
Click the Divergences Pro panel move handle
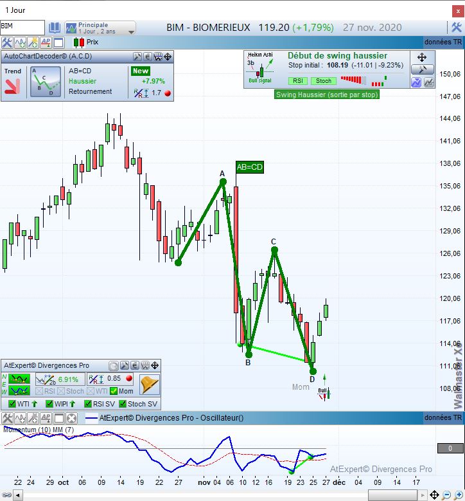tap(155, 365)
